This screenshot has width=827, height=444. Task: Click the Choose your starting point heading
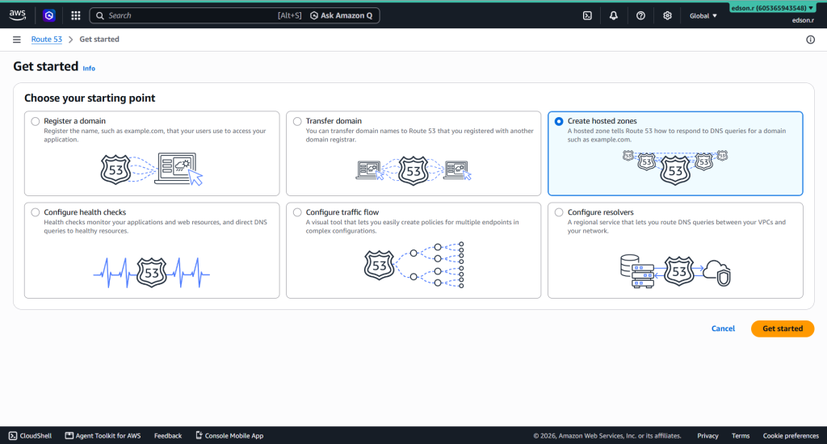90,98
